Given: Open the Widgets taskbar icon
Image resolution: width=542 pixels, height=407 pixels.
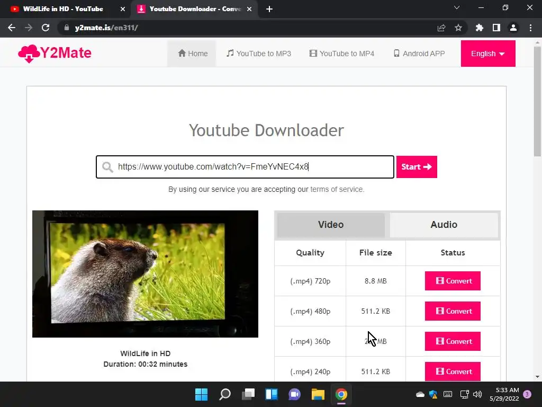Looking at the screenshot, I should pyautogui.click(x=272, y=394).
